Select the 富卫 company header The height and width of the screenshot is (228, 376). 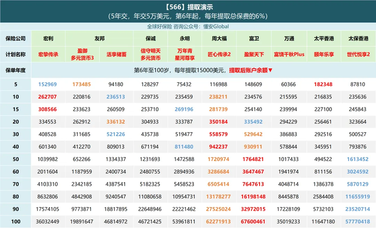254,39
